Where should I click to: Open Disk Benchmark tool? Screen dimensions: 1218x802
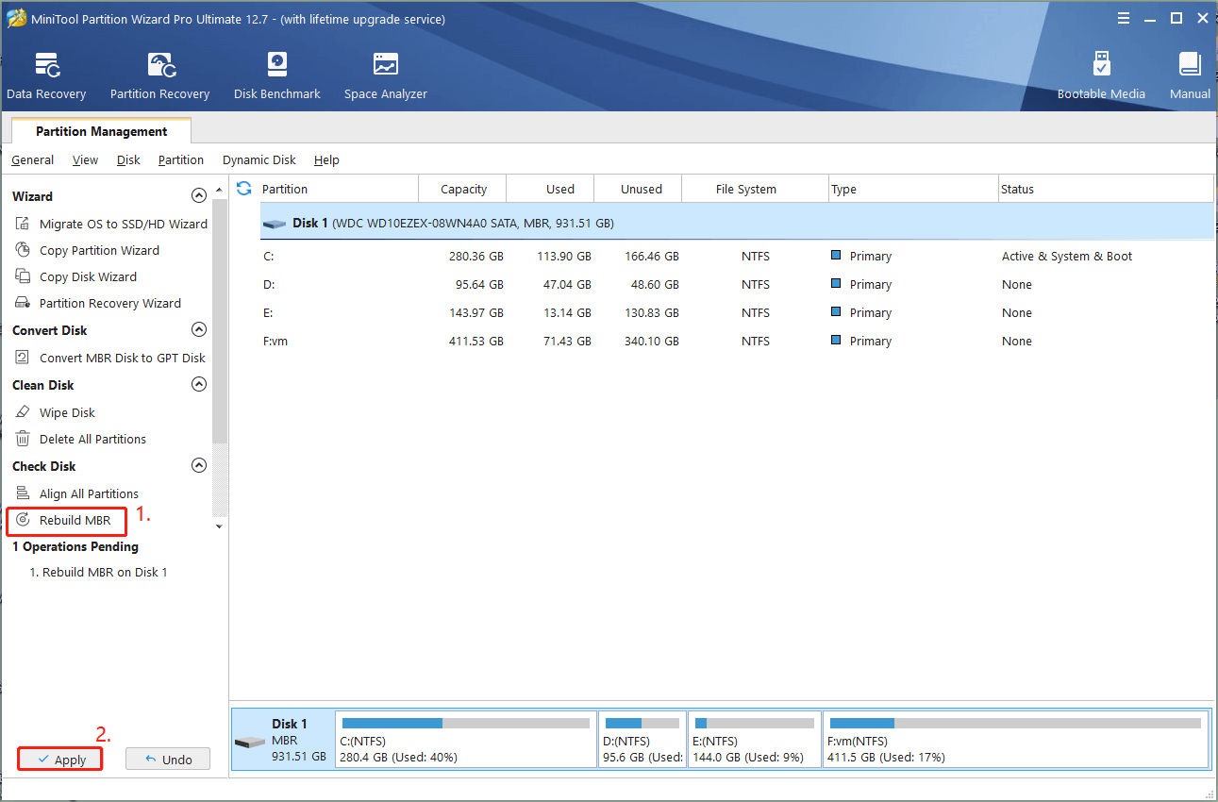click(x=277, y=76)
